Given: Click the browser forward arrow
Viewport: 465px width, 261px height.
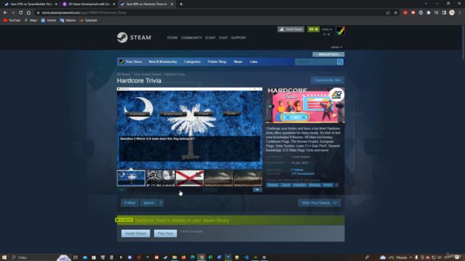Looking at the screenshot, I should [x=13, y=13].
